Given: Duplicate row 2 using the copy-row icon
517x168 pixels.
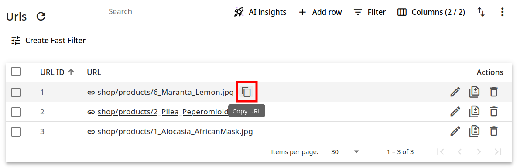Looking at the screenshot, I should (x=474, y=112).
